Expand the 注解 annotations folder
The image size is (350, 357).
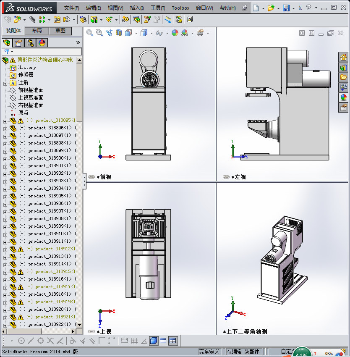(x=5, y=84)
